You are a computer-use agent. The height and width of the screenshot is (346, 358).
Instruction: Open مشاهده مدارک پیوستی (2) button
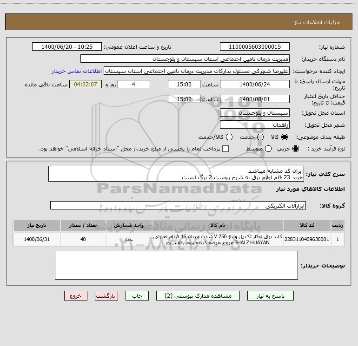pyautogui.click(x=198, y=295)
